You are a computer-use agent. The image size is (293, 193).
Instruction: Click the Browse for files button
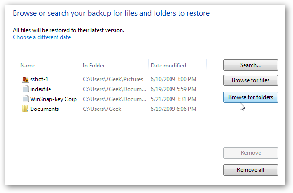(251, 80)
